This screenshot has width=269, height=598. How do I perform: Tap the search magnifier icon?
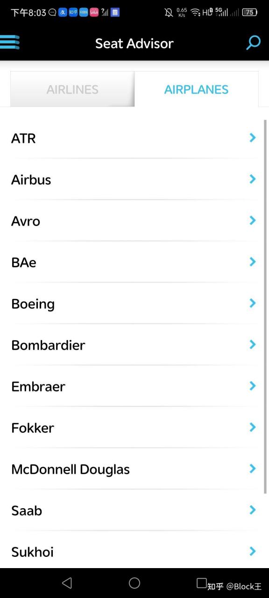(253, 43)
